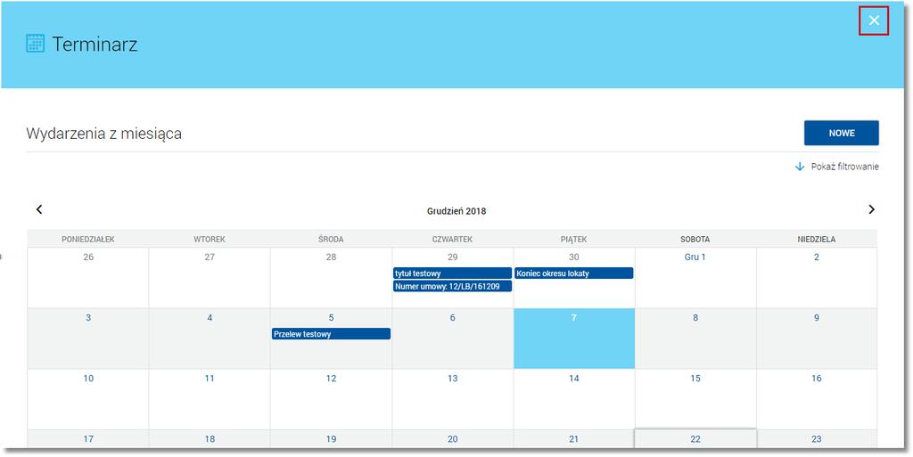This screenshot has width=913, height=457.
Task: Click date number 29 in Czwartek column
Action: 452,257
